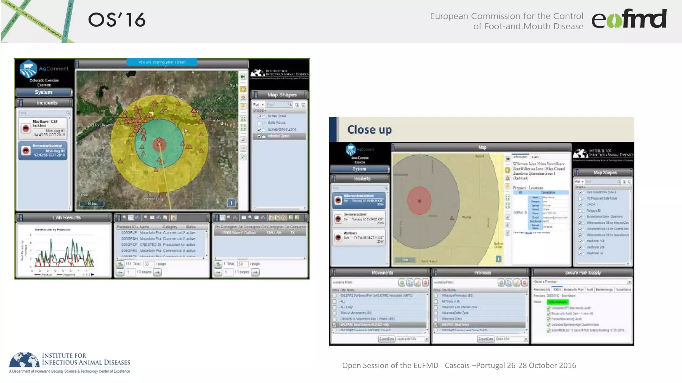682x383 pixels.
Task: Switch to the Layers tab in map panel
Action: 534,157
